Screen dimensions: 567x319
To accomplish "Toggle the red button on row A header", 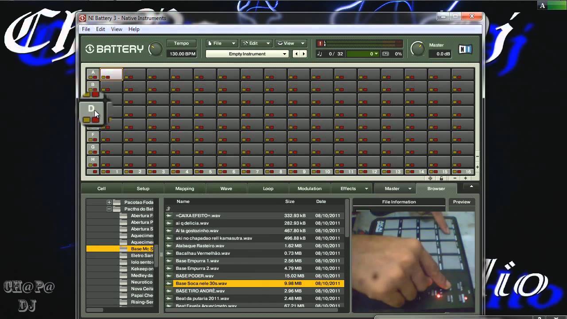I will 95,78.
